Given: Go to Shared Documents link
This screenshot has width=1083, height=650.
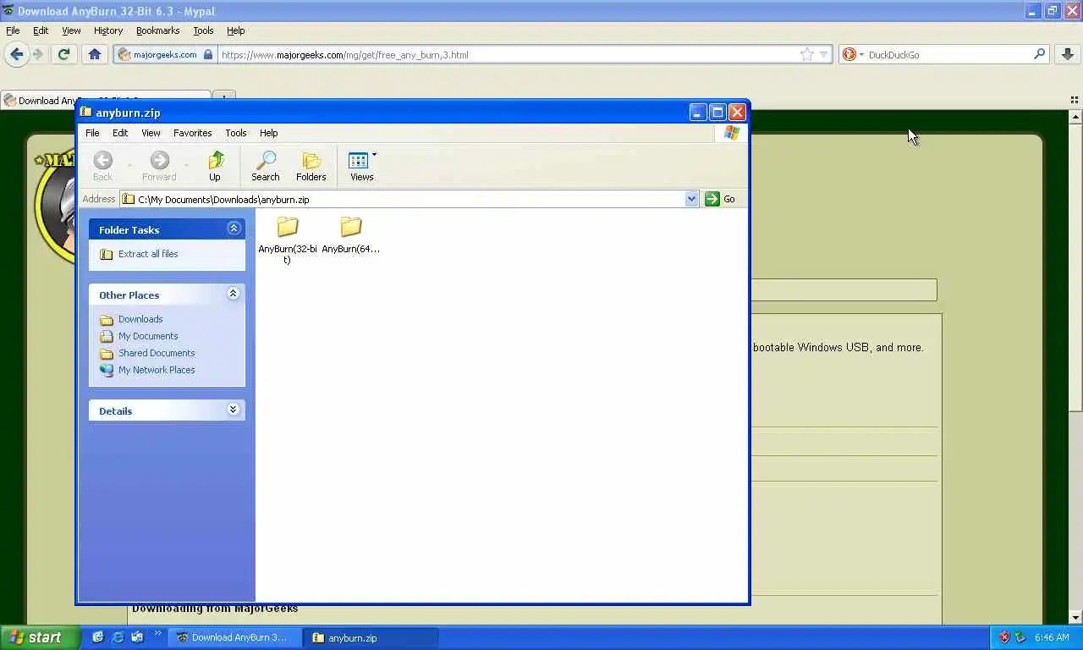Looking at the screenshot, I should (157, 353).
